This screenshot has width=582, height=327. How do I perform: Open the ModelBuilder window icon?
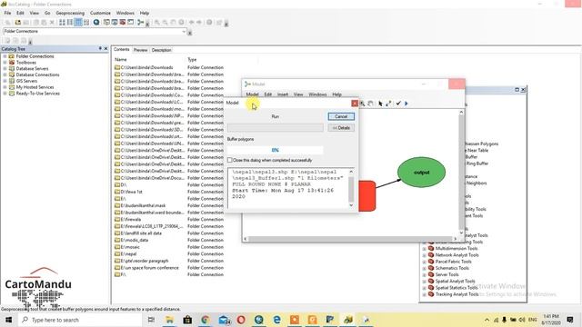tap(140, 23)
